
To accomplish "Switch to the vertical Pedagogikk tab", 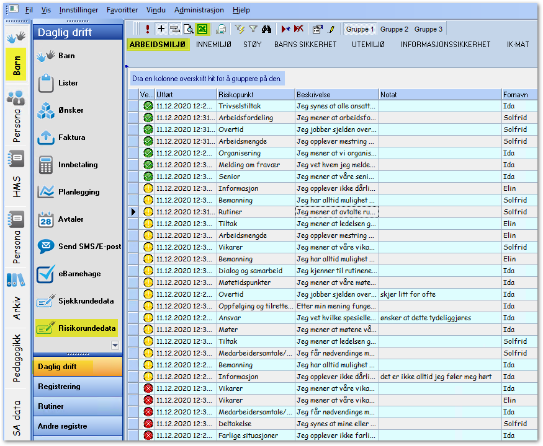I will point(16,358).
